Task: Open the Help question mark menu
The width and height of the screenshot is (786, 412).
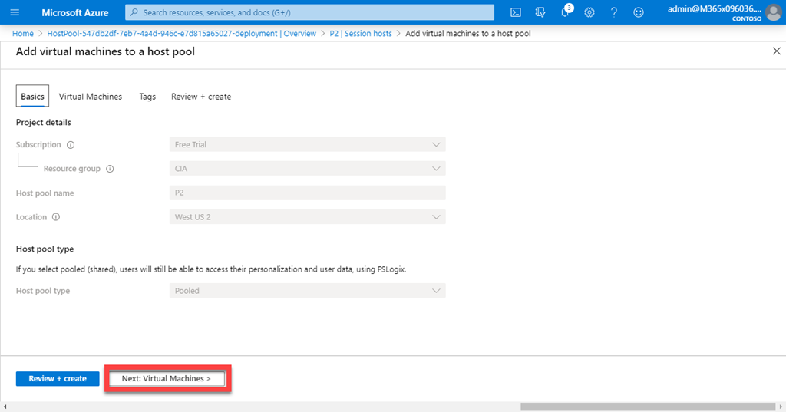Action: (x=614, y=12)
